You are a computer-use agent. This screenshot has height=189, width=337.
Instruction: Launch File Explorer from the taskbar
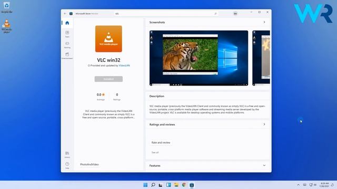(176, 185)
